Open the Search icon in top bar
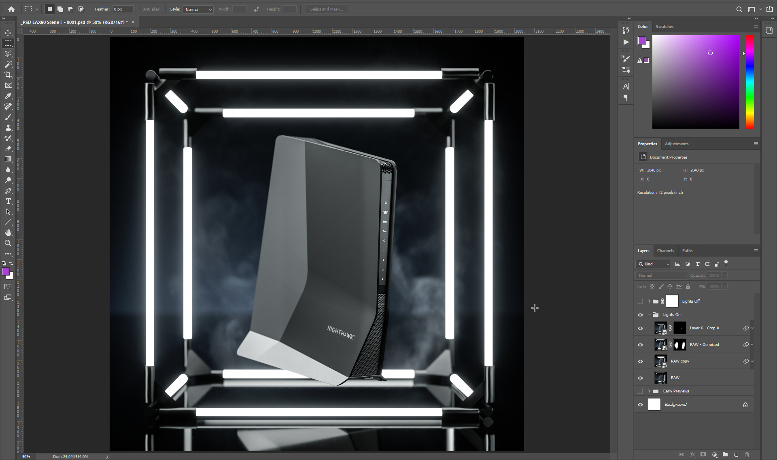The image size is (777, 460). (x=739, y=9)
